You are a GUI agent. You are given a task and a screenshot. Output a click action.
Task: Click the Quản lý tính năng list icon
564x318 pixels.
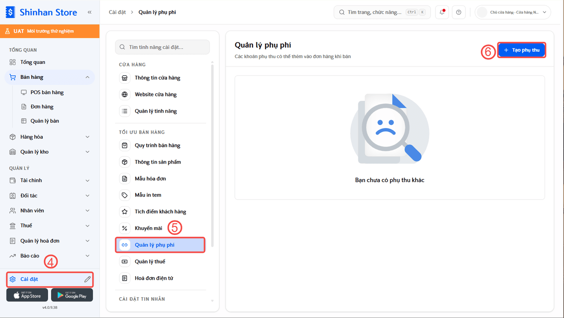125,111
